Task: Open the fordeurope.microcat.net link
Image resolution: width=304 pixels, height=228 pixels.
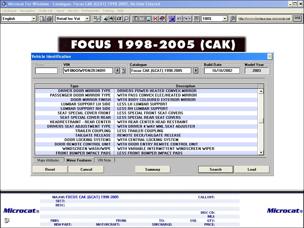Action: [264, 19]
